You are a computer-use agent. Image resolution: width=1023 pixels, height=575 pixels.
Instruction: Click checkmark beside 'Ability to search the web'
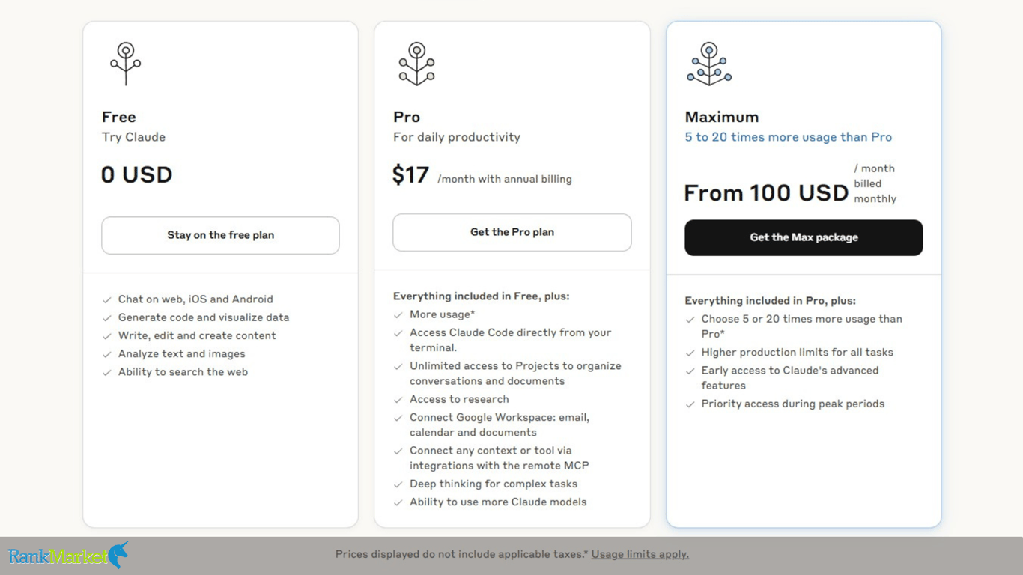click(107, 373)
